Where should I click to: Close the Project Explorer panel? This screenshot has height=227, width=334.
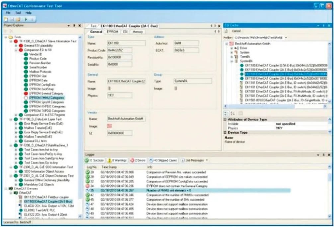(x=79, y=25)
